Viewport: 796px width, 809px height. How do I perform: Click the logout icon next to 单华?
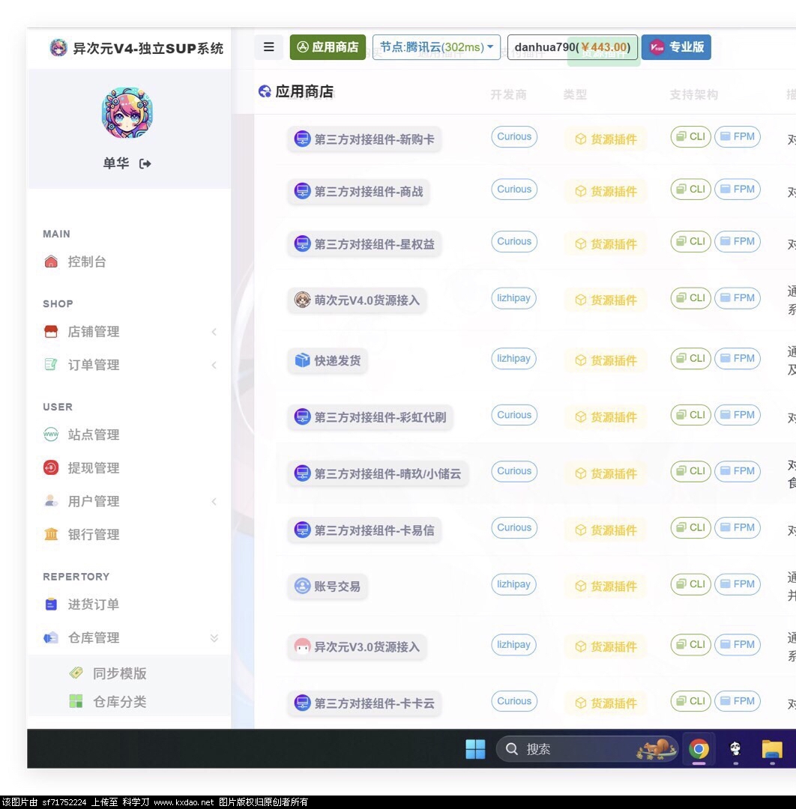pos(145,164)
